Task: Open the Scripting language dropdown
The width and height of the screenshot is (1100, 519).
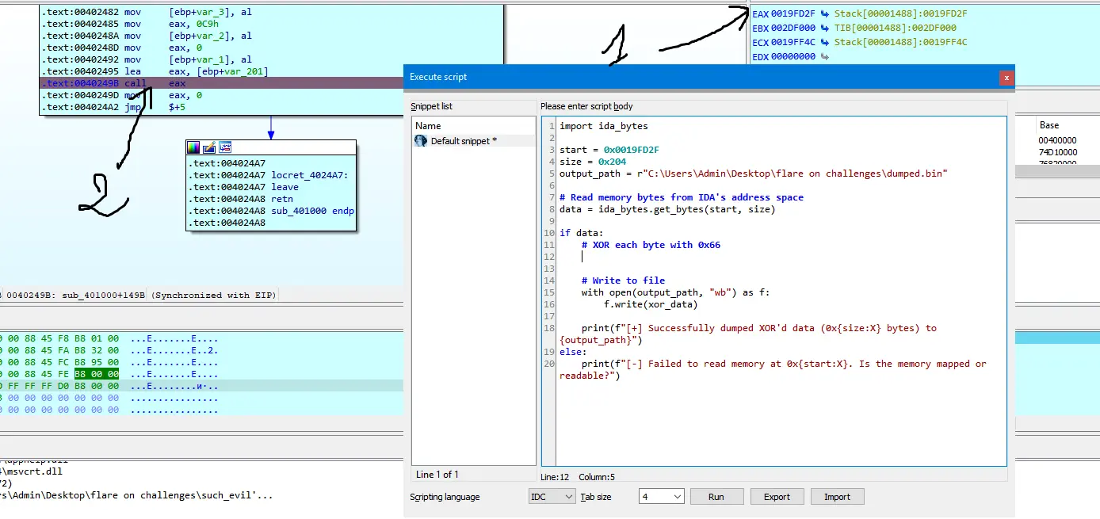Action: [x=552, y=497]
